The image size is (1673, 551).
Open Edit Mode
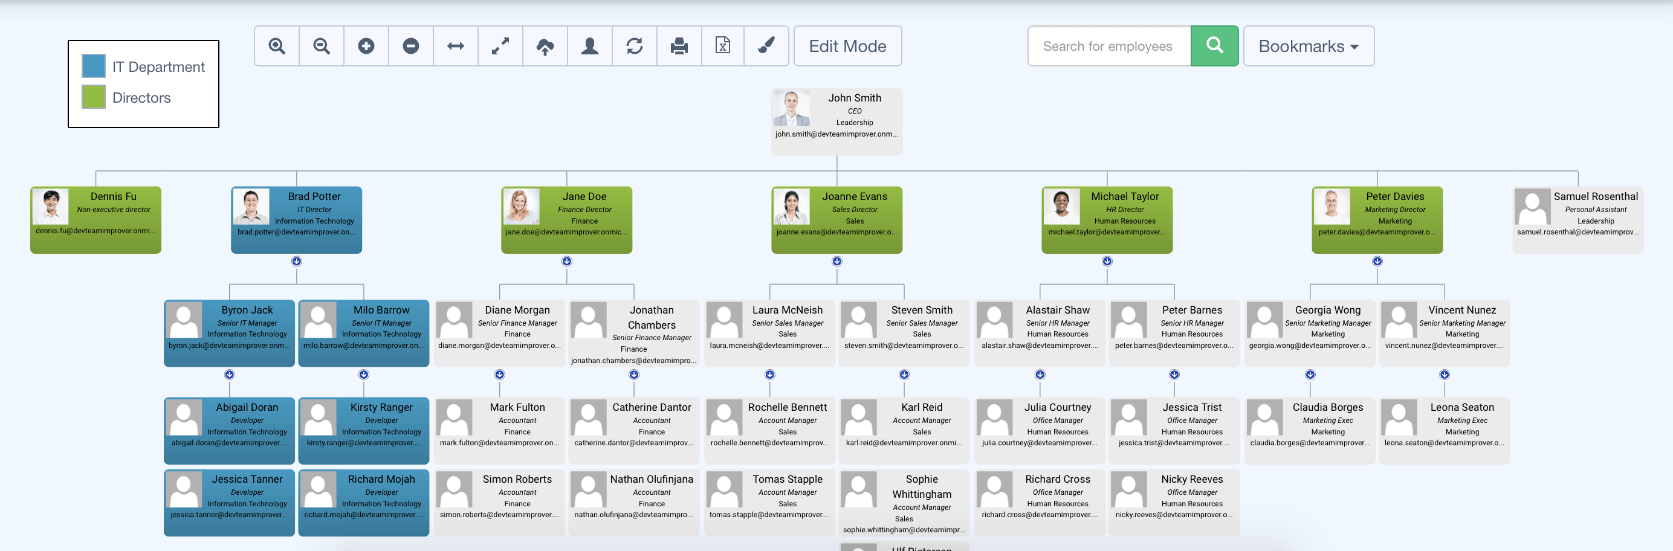point(847,46)
